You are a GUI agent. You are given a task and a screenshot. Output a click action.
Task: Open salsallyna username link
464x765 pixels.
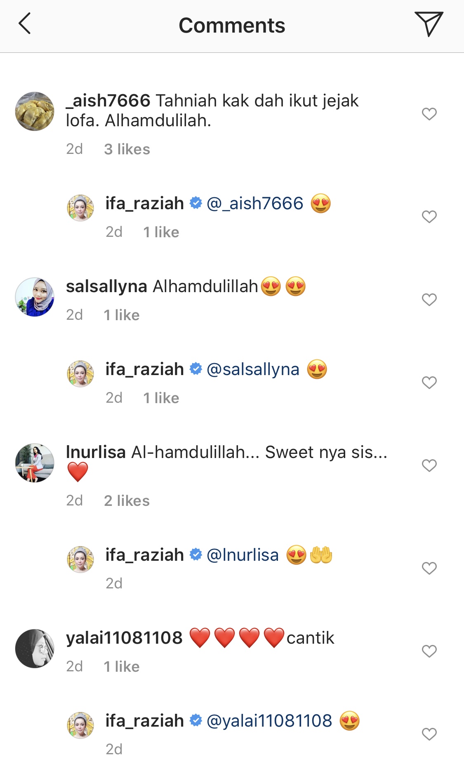[106, 286]
